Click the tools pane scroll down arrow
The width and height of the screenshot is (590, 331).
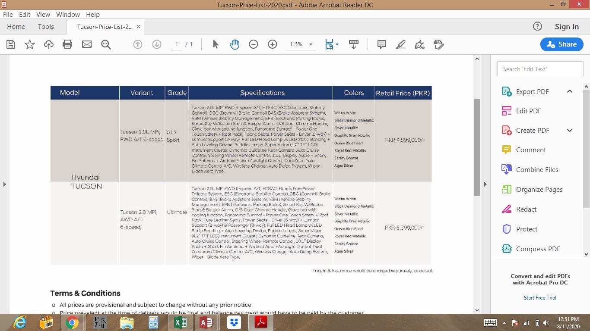(x=586, y=254)
